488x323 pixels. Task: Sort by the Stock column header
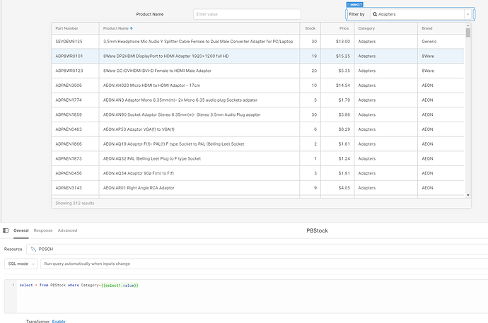[x=310, y=28]
